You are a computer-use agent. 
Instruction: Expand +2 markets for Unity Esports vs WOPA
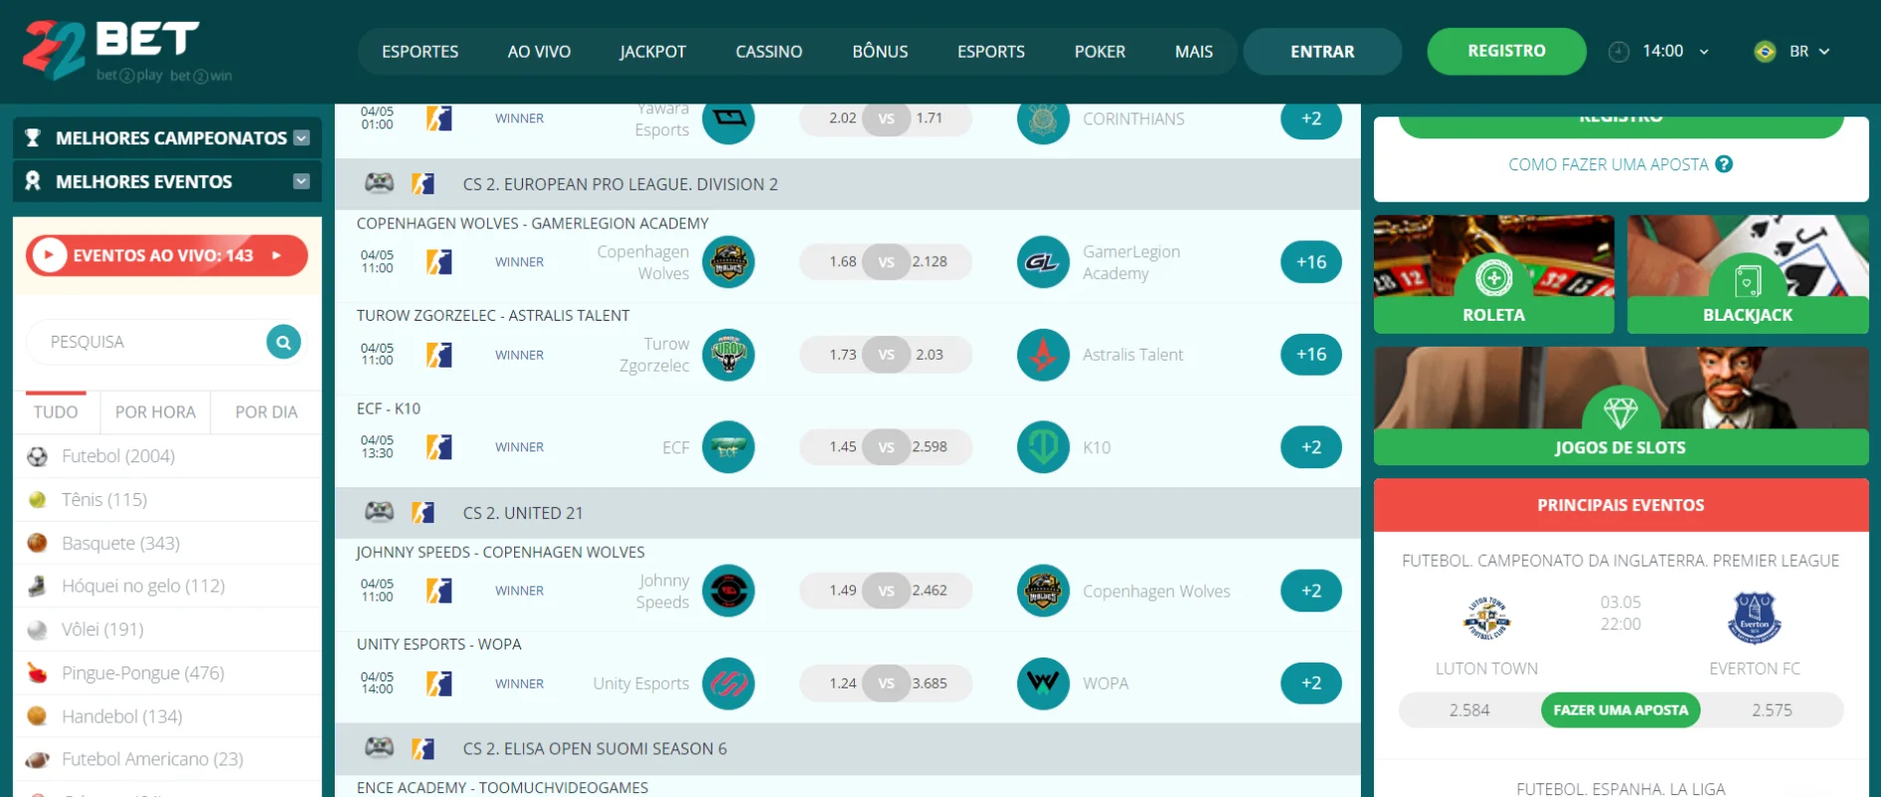point(1311,683)
